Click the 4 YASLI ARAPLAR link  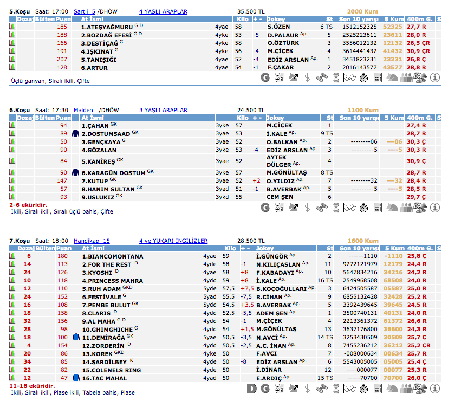click(163, 11)
